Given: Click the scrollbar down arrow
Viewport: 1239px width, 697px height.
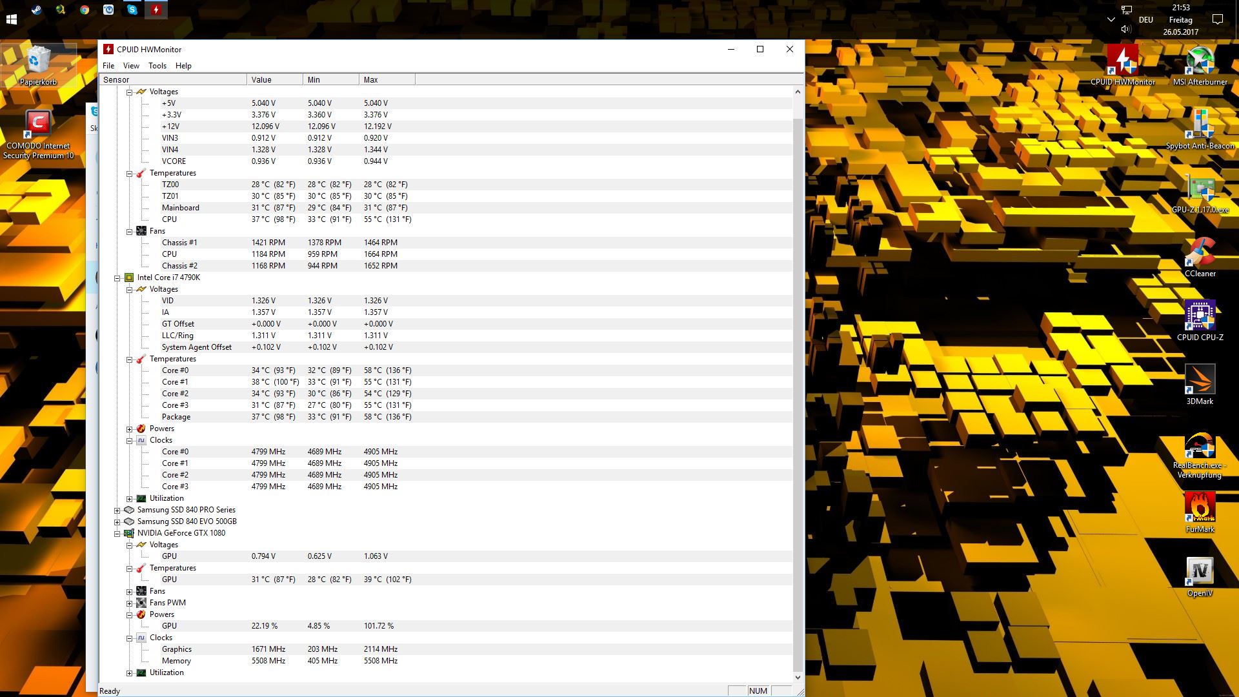Looking at the screenshot, I should pos(798,677).
